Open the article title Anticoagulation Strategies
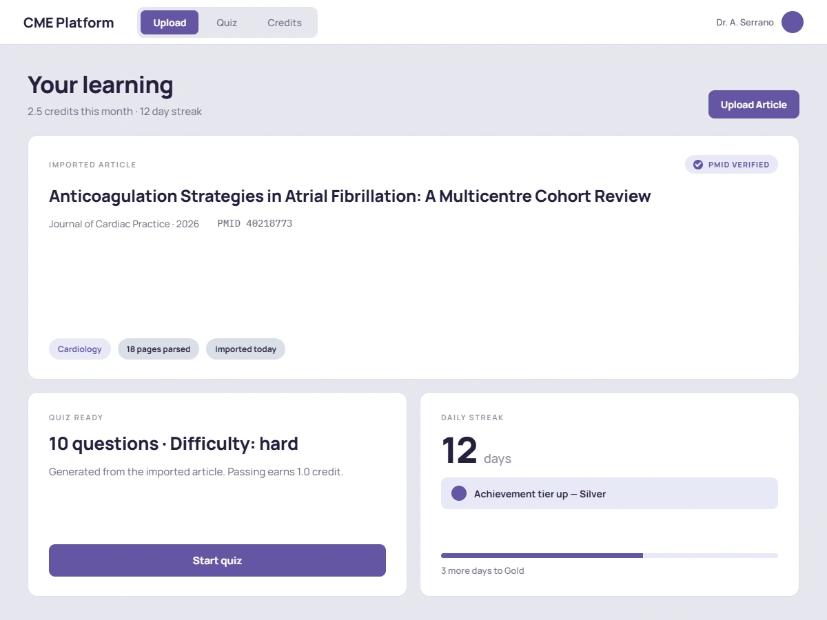This screenshot has width=827, height=620. click(x=350, y=196)
